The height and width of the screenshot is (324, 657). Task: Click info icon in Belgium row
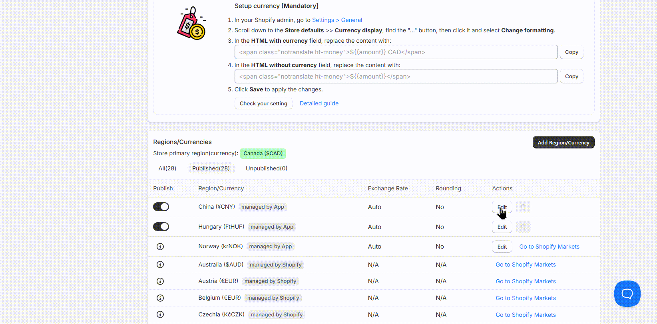(160, 298)
